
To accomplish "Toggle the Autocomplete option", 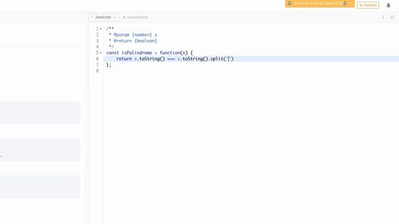I will click(x=135, y=17).
